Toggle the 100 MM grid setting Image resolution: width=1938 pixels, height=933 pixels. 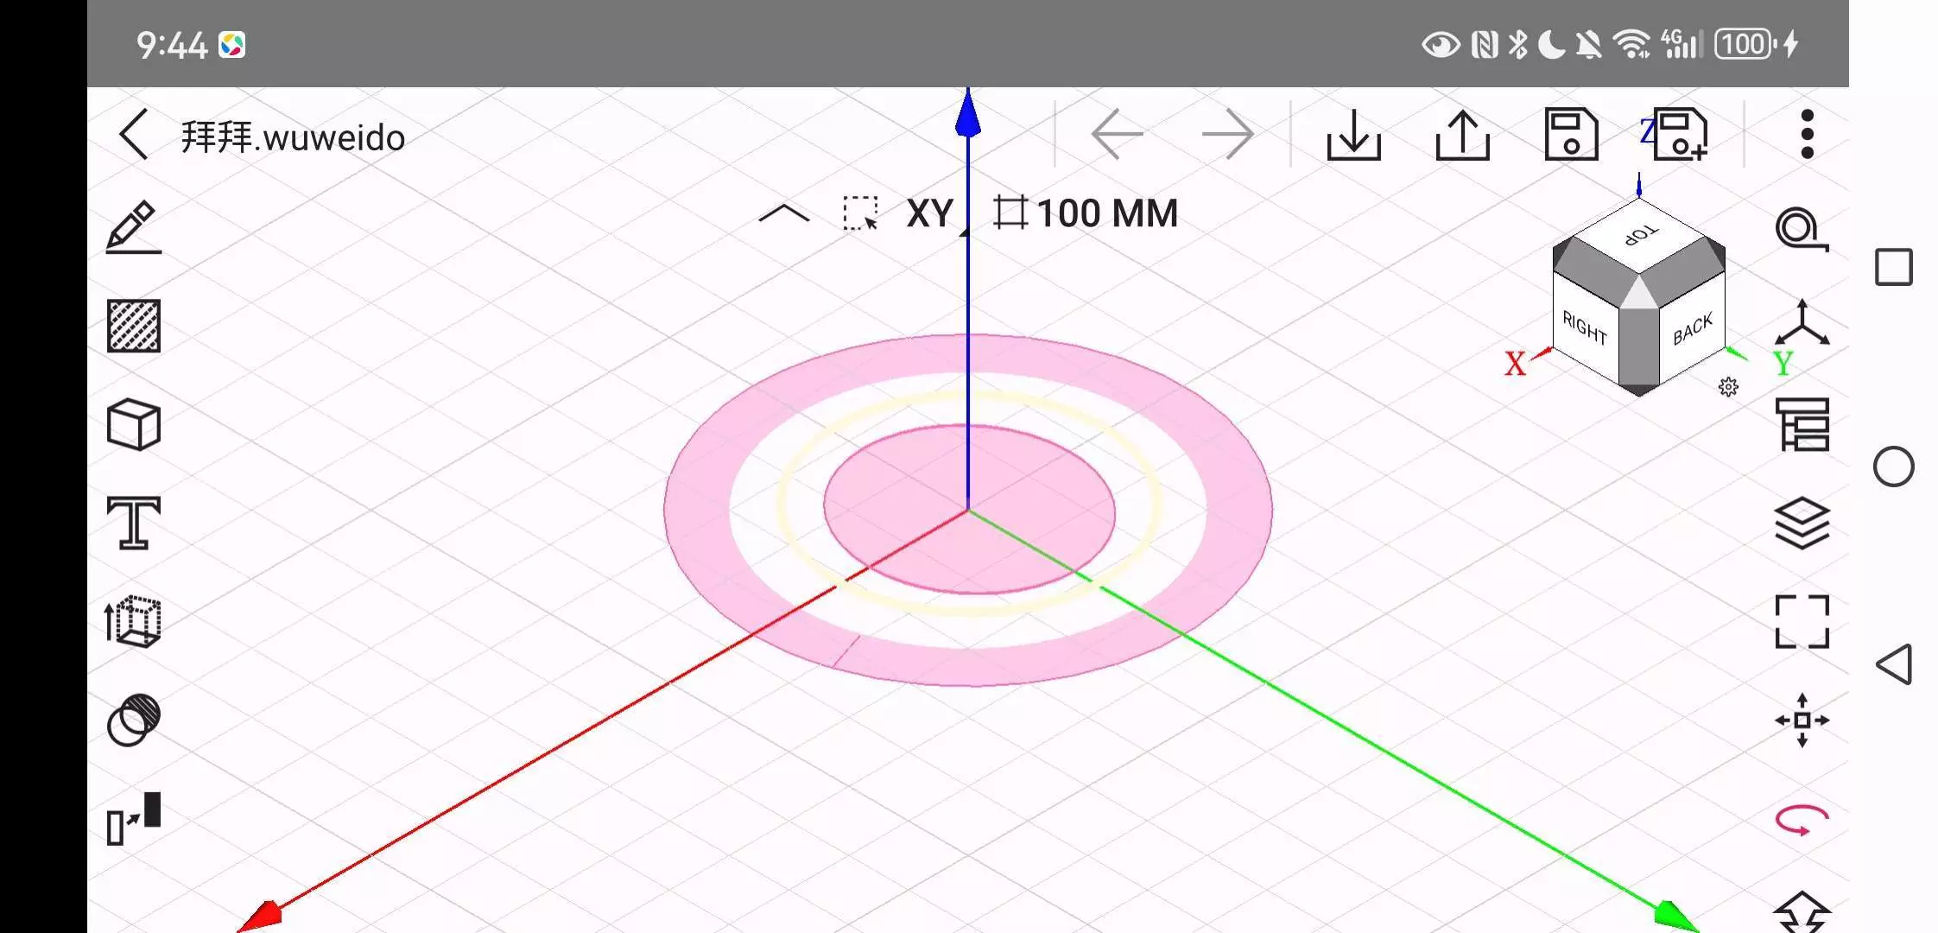click(1086, 213)
